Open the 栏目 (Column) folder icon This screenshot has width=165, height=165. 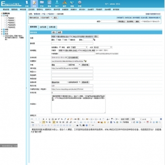point(42,4)
